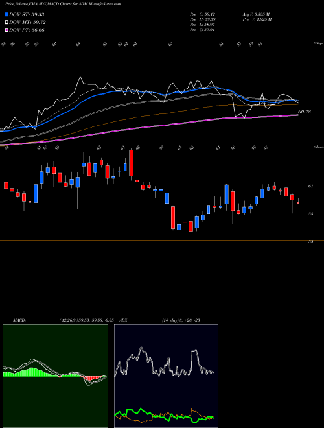Click the 'Avg V' volume value
Screen dimensions: 324x428
256,14
